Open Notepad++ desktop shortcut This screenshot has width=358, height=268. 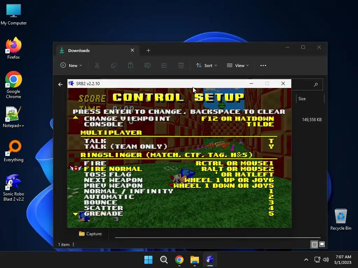[14, 117]
